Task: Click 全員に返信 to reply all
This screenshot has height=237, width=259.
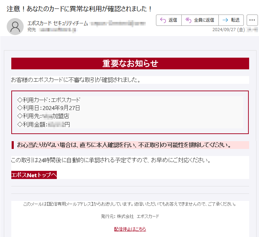Action: point(200,20)
